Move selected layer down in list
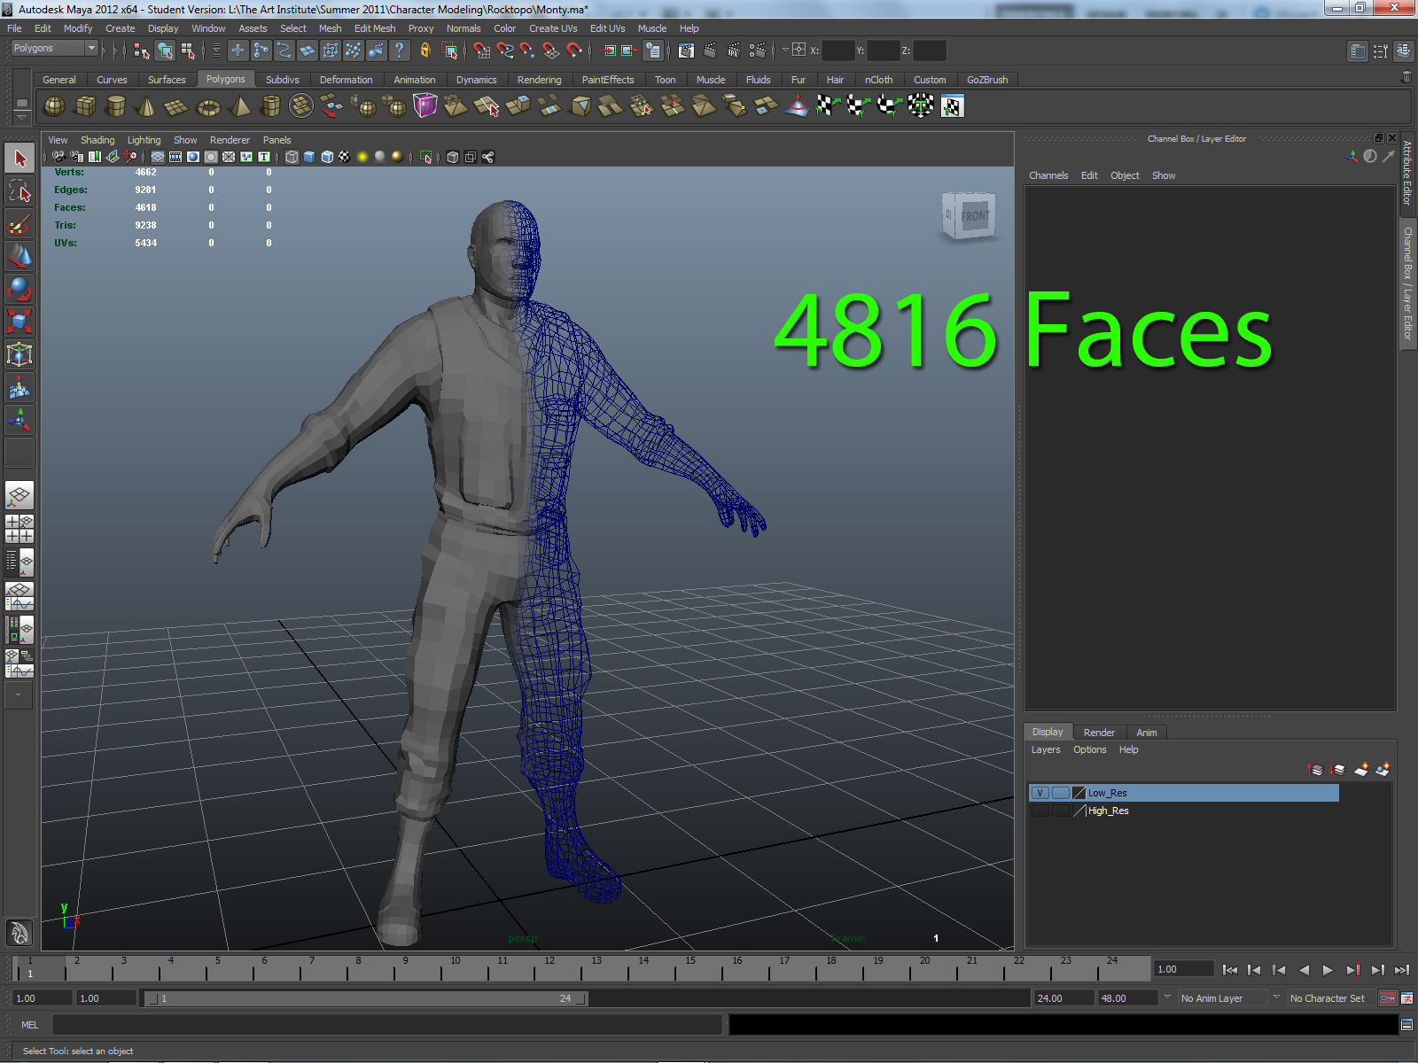Image resolution: width=1418 pixels, height=1063 pixels. tap(1338, 769)
